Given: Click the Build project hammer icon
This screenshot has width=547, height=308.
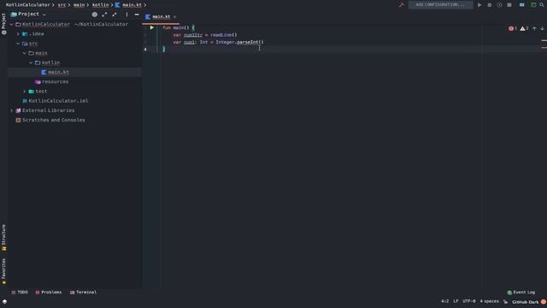Looking at the screenshot, I should 401,5.
